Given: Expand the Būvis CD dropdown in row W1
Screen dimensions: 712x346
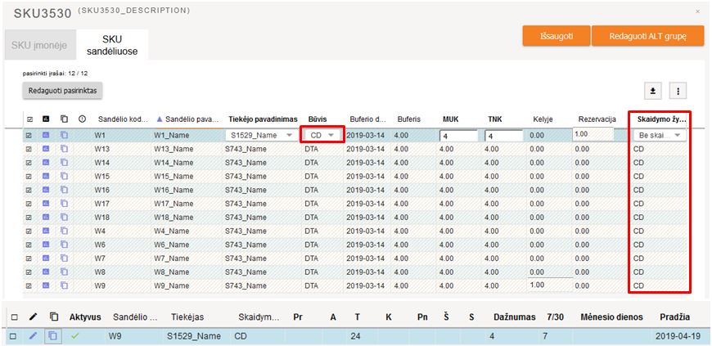Looking at the screenshot, I should [321, 135].
